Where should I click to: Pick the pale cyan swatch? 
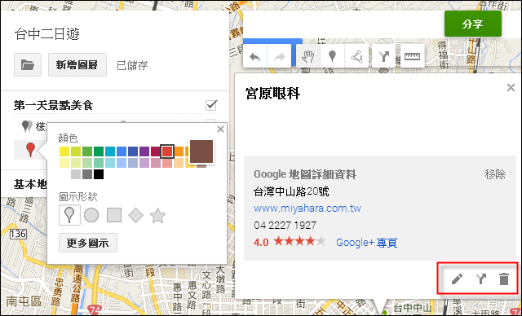[x=110, y=163]
